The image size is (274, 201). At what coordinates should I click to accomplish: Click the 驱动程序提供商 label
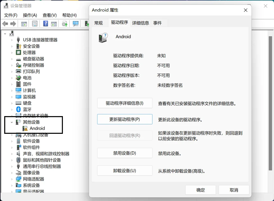pyautogui.click(x=128, y=56)
